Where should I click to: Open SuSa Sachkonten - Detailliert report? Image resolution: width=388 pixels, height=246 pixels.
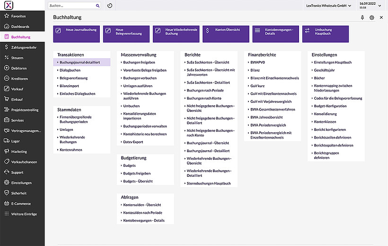click(208, 82)
